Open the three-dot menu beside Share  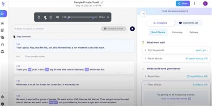pos(195,4)
